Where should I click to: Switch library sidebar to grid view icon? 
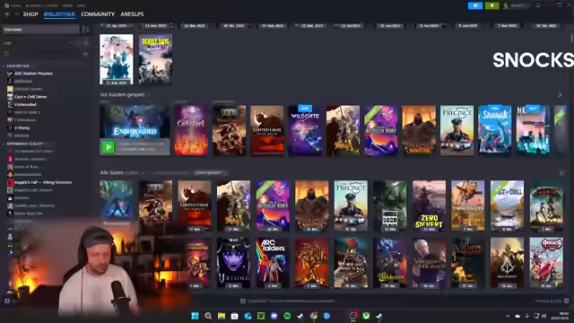tap(85, 30)
